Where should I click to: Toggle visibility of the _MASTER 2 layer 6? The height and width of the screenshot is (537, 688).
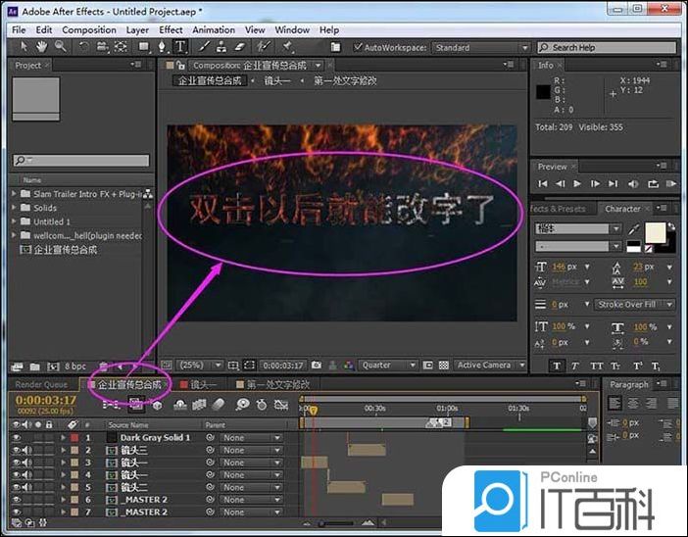click(x=16, y=500)
